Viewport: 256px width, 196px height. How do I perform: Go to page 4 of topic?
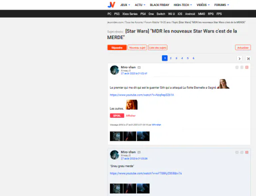(x=182, y=58)
